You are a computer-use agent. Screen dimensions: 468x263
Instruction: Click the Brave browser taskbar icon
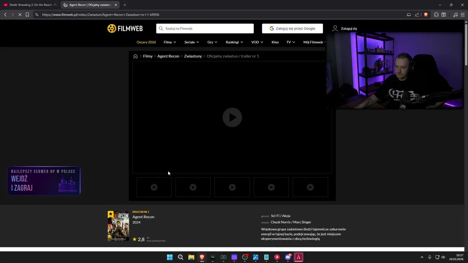(x=202, y=257)
